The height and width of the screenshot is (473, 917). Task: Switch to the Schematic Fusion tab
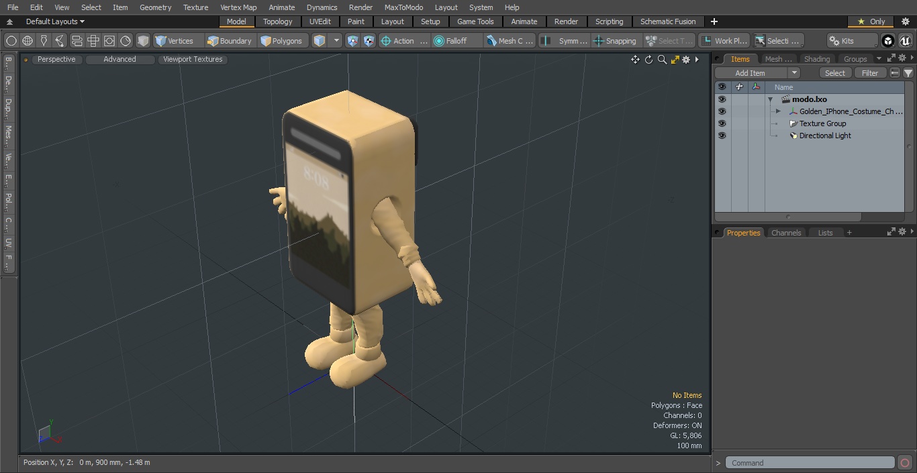668,21
